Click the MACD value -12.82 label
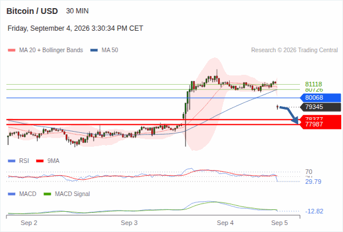This screenshot has height=232, width=343. [314, 211]
